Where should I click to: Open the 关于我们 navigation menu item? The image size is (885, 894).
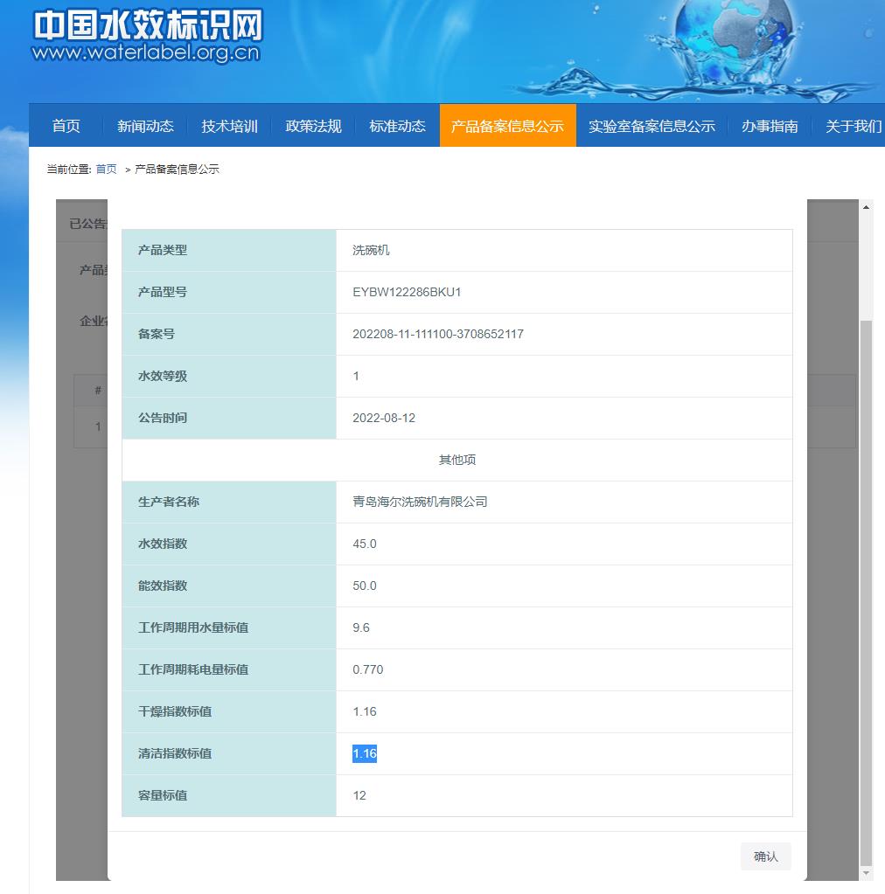pyautogui.click(x=852, y=125)
